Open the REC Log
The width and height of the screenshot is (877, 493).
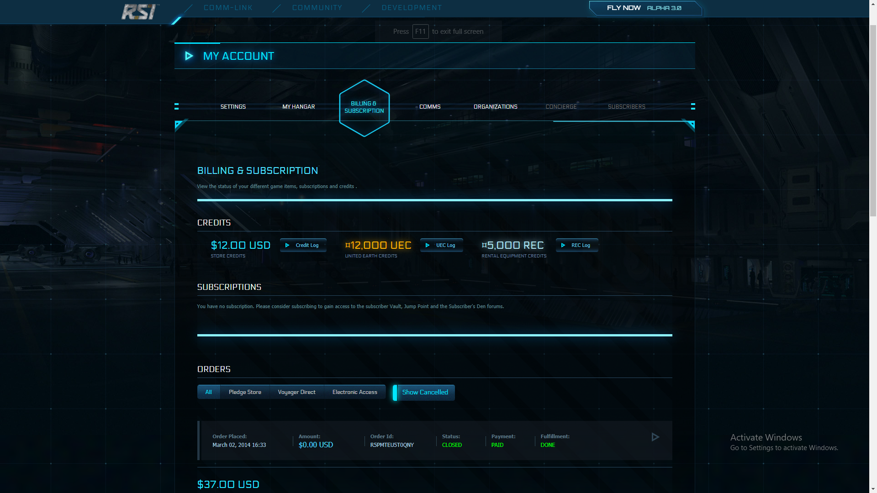[577, 245]
